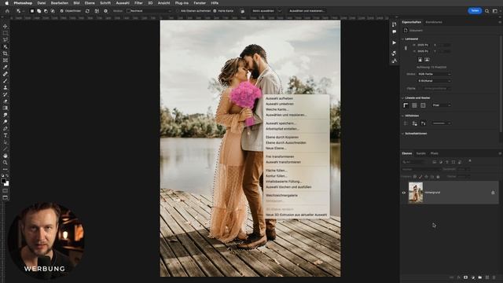503x283 pixels.
Task: Select the Path Selection tool
Action: tap(6, 142)
